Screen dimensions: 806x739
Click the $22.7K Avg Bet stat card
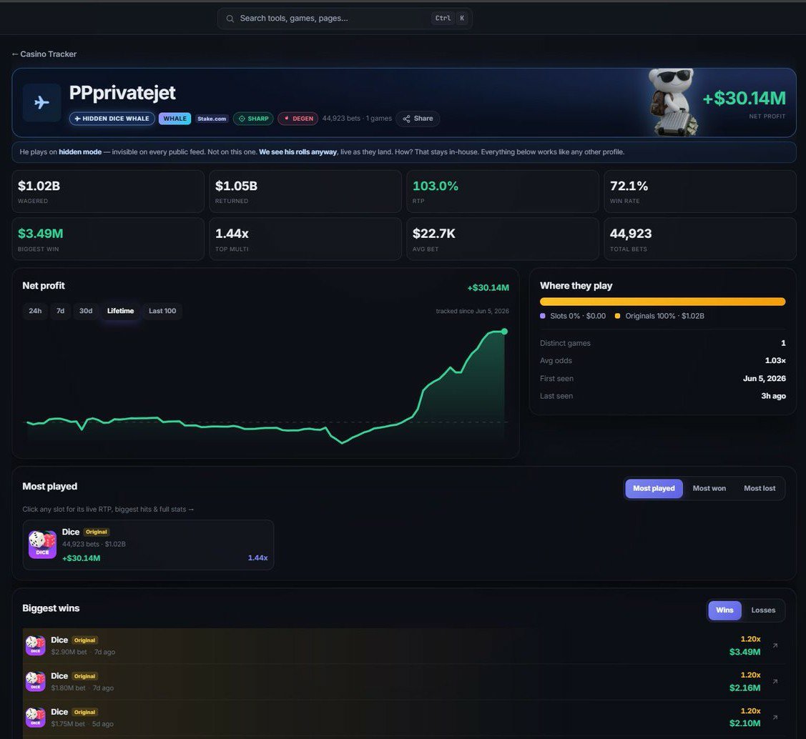(503, 239)
